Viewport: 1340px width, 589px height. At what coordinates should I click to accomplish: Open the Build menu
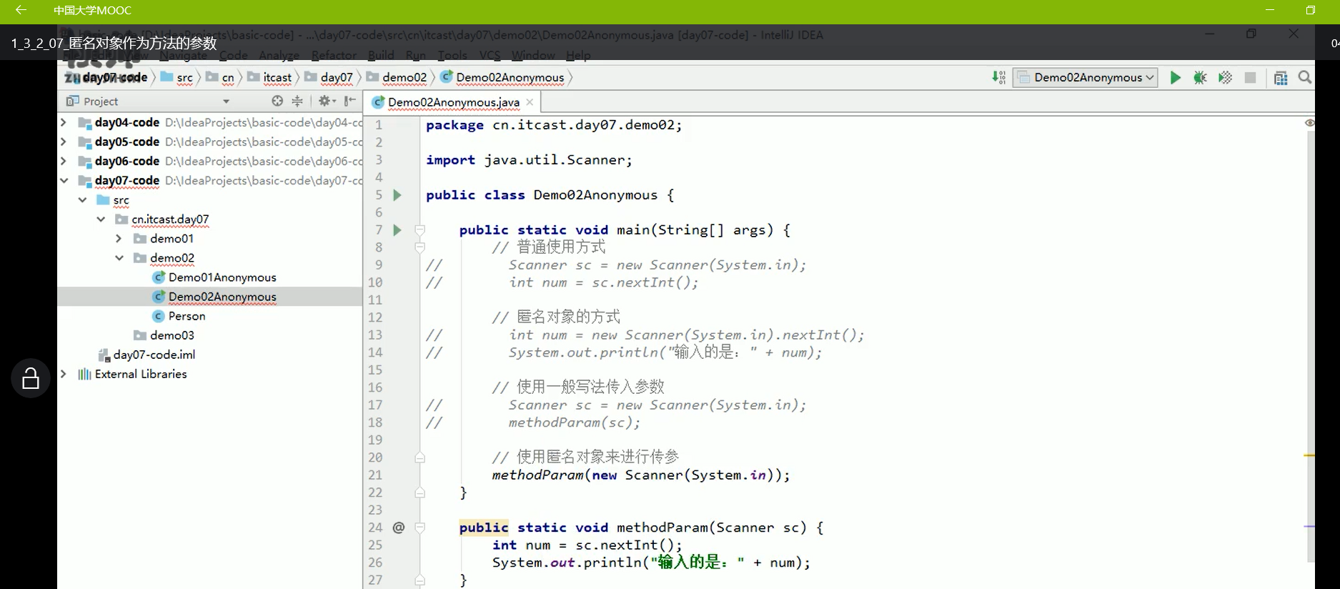coord(381,55)
